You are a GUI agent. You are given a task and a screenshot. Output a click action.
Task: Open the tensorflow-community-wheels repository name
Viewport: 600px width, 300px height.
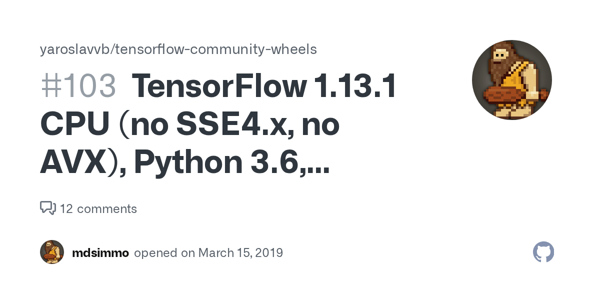[215, 49]
